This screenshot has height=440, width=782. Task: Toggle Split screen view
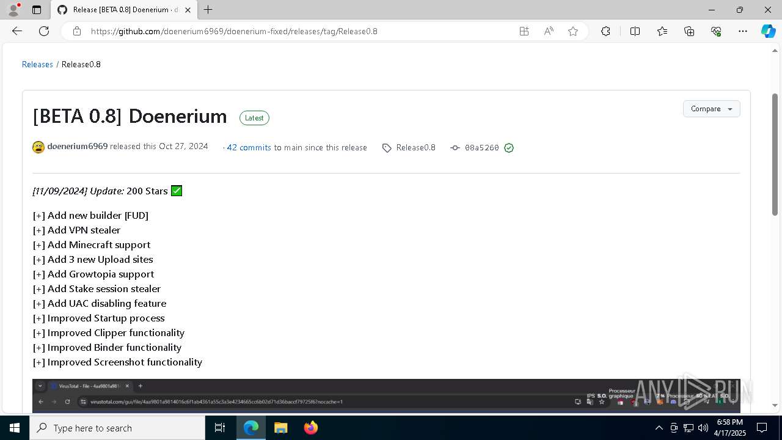[x=635, y=31]
